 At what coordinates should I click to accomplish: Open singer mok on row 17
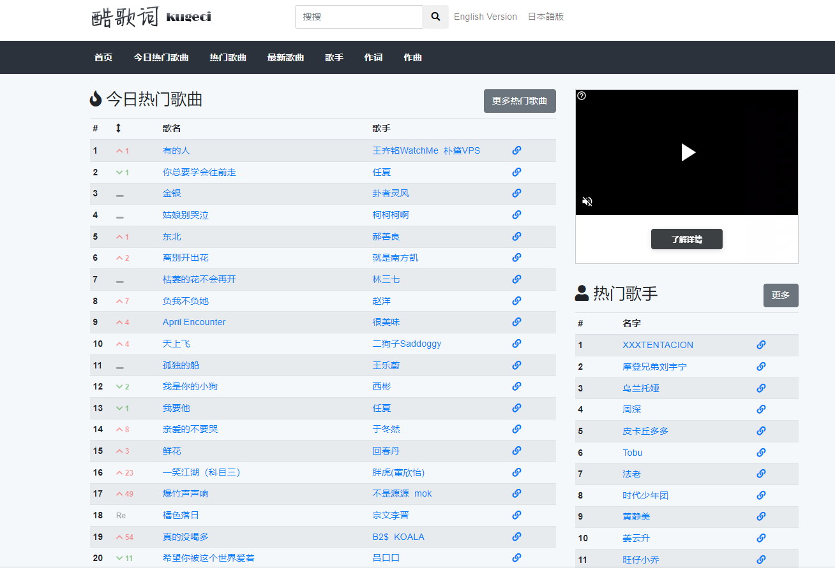(423, 493)
